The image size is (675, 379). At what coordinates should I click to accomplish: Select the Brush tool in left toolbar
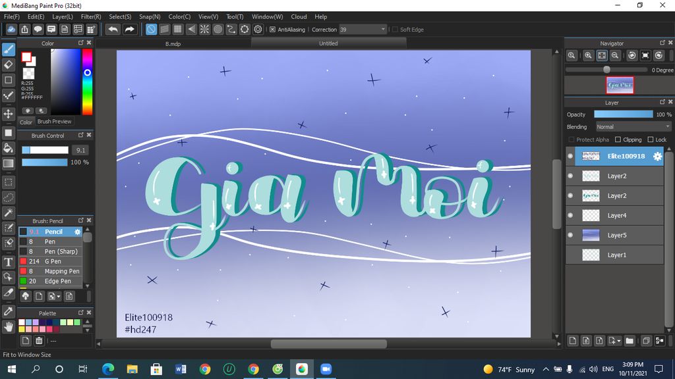[8, 49]
